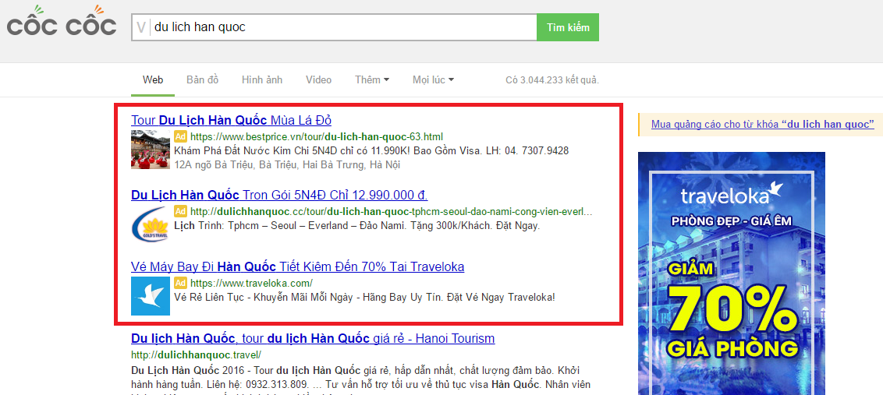883x395 pixels.
Task: Click the Ad badge beside traveloka.com URL
Action: tap(180, 283)
